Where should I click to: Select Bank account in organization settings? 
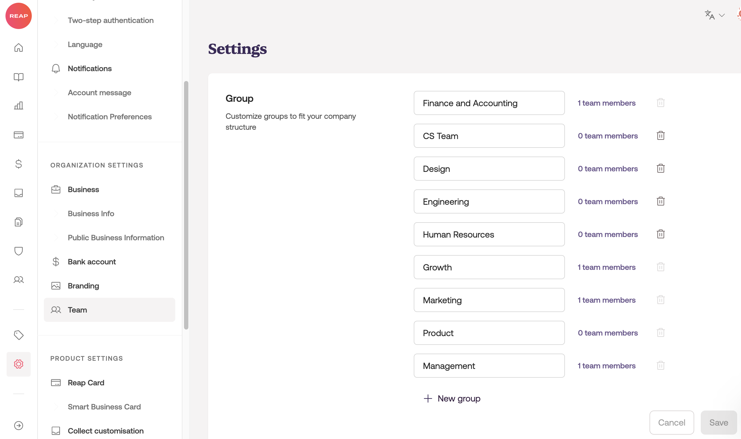pyautogui.click(x=92, y=262)
